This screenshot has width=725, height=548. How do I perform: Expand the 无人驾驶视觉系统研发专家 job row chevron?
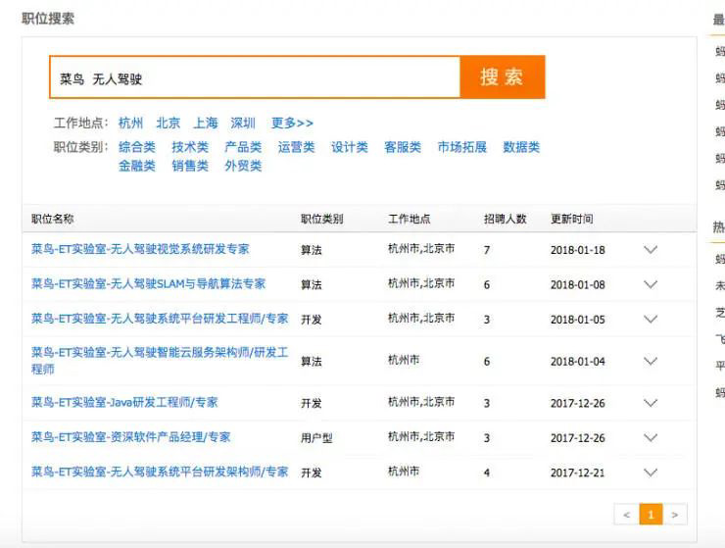[650, 250]
